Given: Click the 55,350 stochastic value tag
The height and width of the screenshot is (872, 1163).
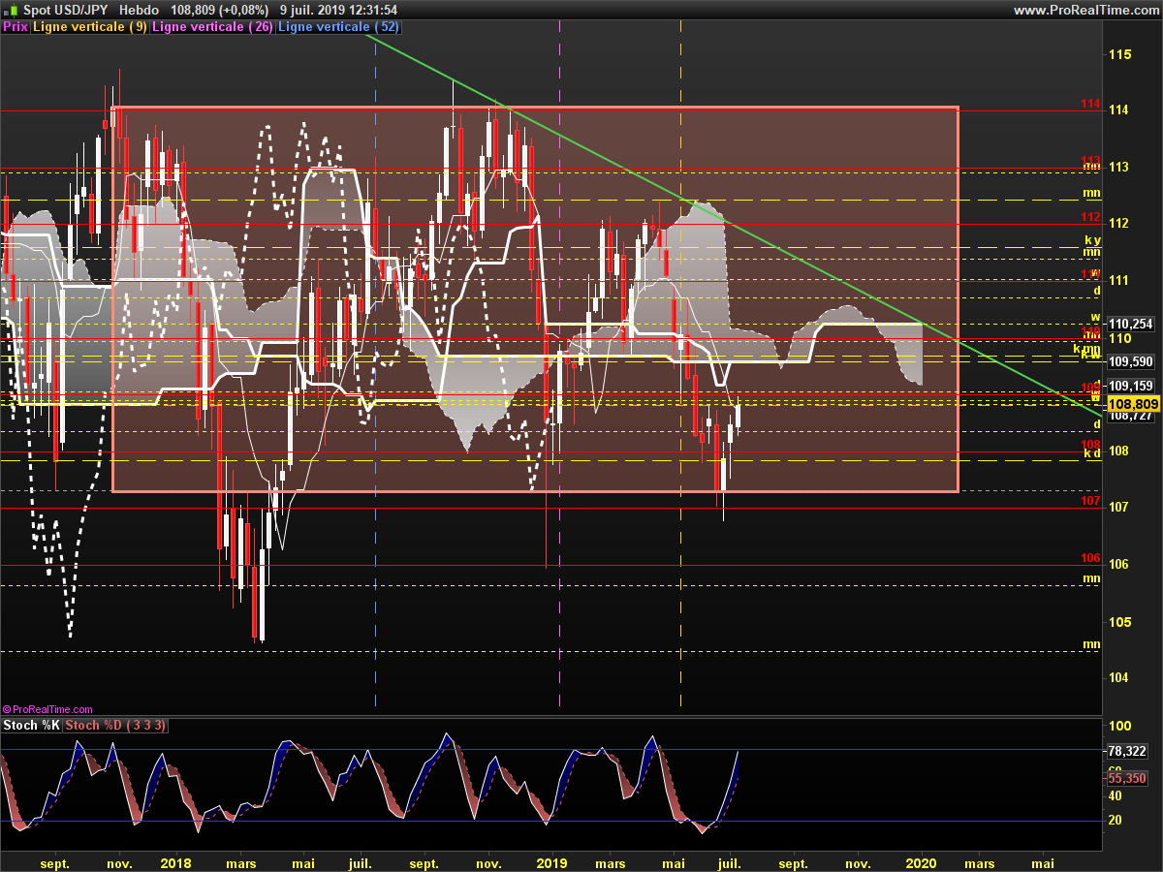Looking at the screenshot, I should click(1129, 778).
